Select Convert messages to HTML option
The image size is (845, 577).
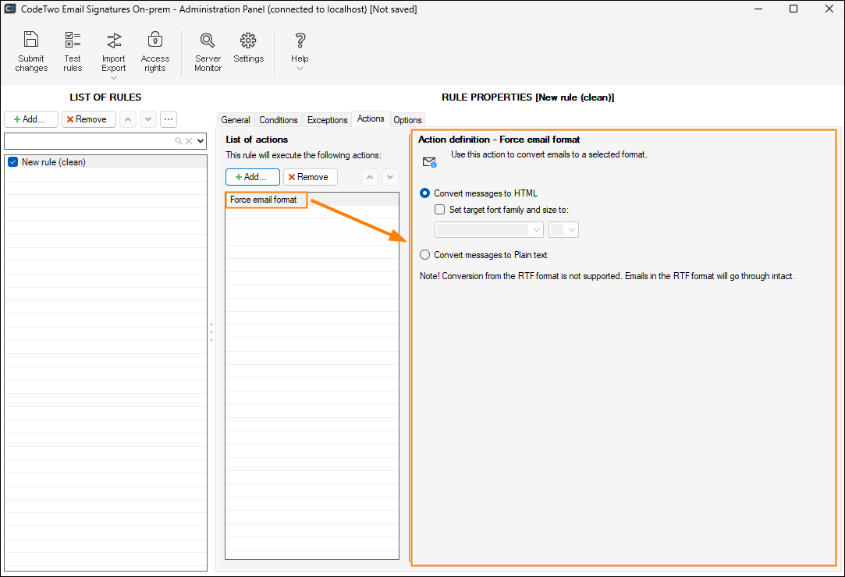click(x=424, y=193)
